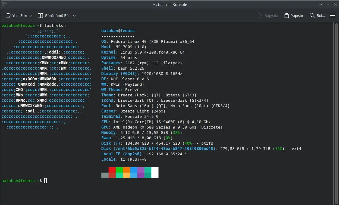Image resolution: width=339 pixels, height=205 pixels.
Task: Click the orange color block
Action: click(x=126, y=170)
